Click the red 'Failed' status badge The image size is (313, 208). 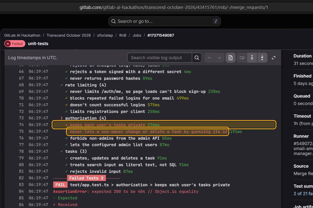click(x=15, y=44)
